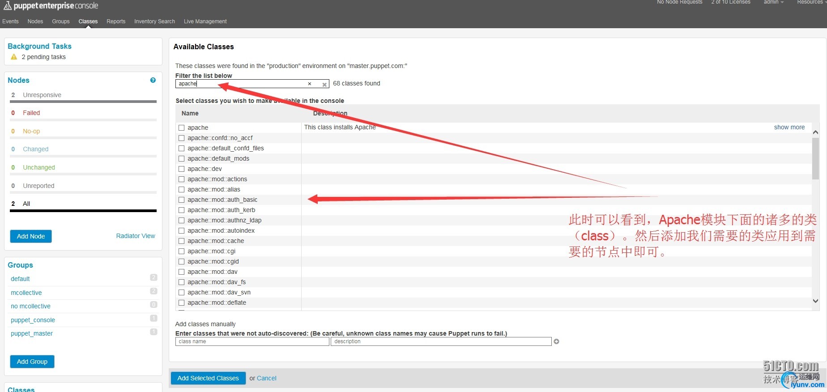Open the Reports tab
The width and height of the screenshot is (827, 392).
click(x=116, y=21)
